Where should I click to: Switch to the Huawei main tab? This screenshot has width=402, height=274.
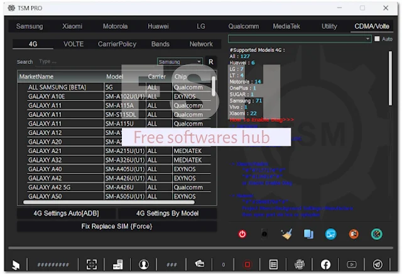tap(158, 26)
